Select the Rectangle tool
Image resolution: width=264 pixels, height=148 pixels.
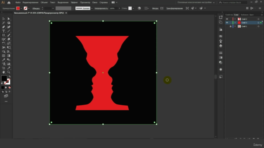[x=4, y=35]
